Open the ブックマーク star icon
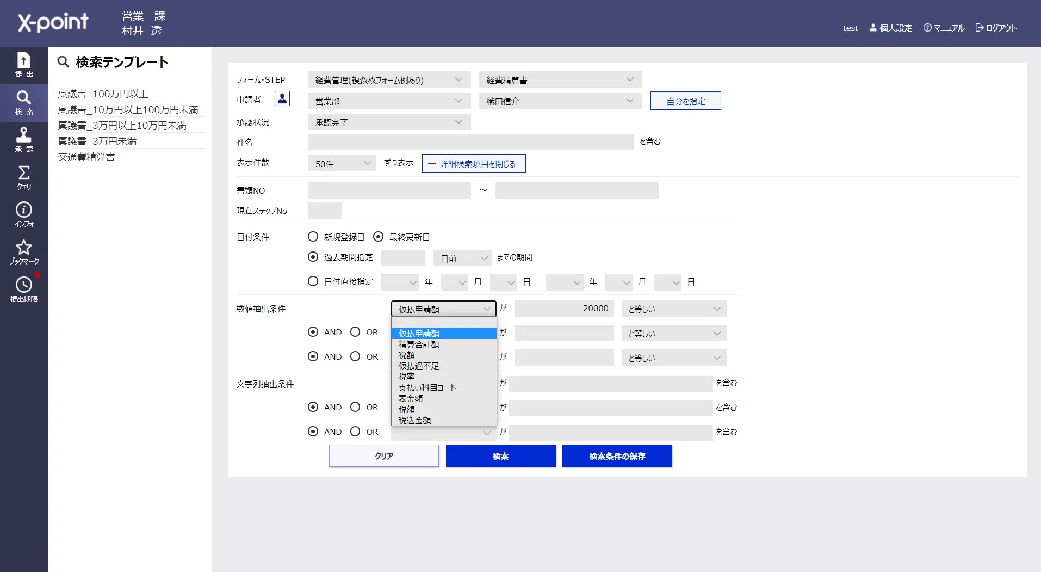The width and height of the screenshot is (1041, 572). click(24, 252)
